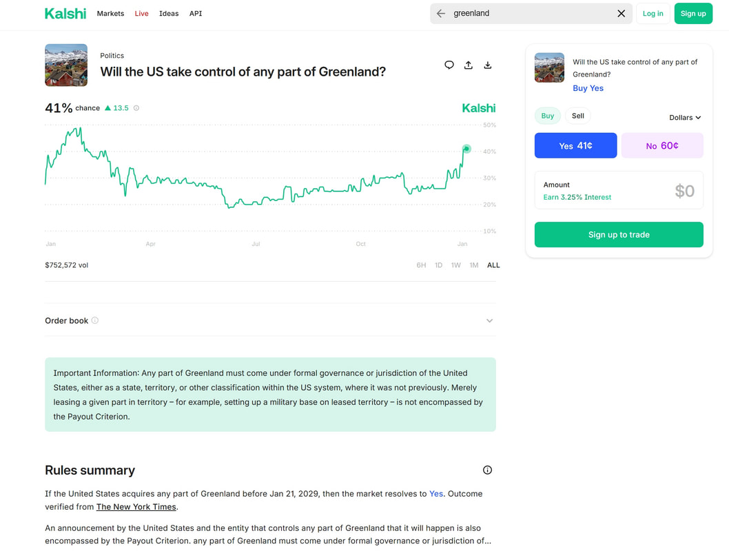Viewport: 729px width, 551px height.
Task: Open the Markets menu item
Action: (110, 14)
